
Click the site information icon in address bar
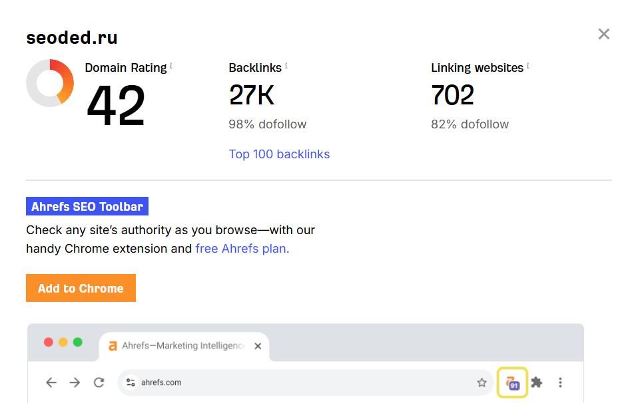(131, 382)
